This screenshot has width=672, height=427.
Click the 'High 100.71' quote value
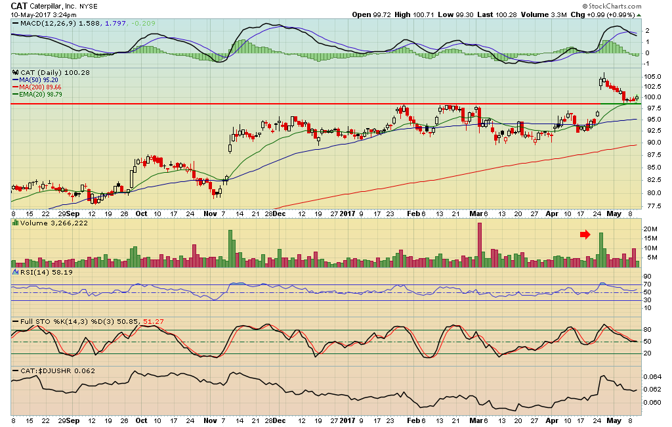[415, 14]
